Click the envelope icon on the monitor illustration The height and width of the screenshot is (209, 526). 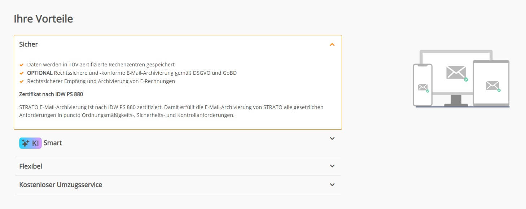456,72
